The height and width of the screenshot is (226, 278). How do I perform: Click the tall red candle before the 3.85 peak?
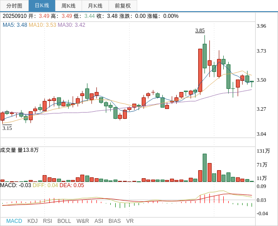coord(200,70)
